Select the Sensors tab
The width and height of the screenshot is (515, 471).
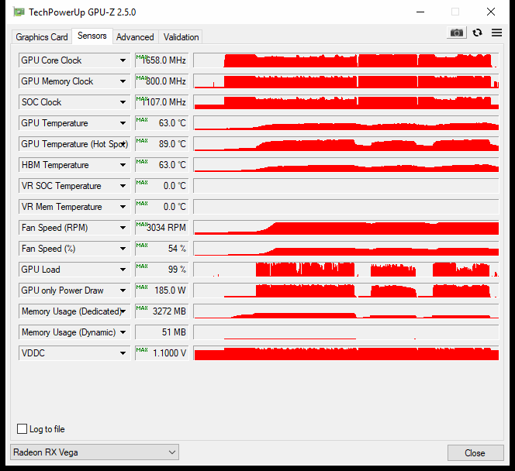coord(92,36)
